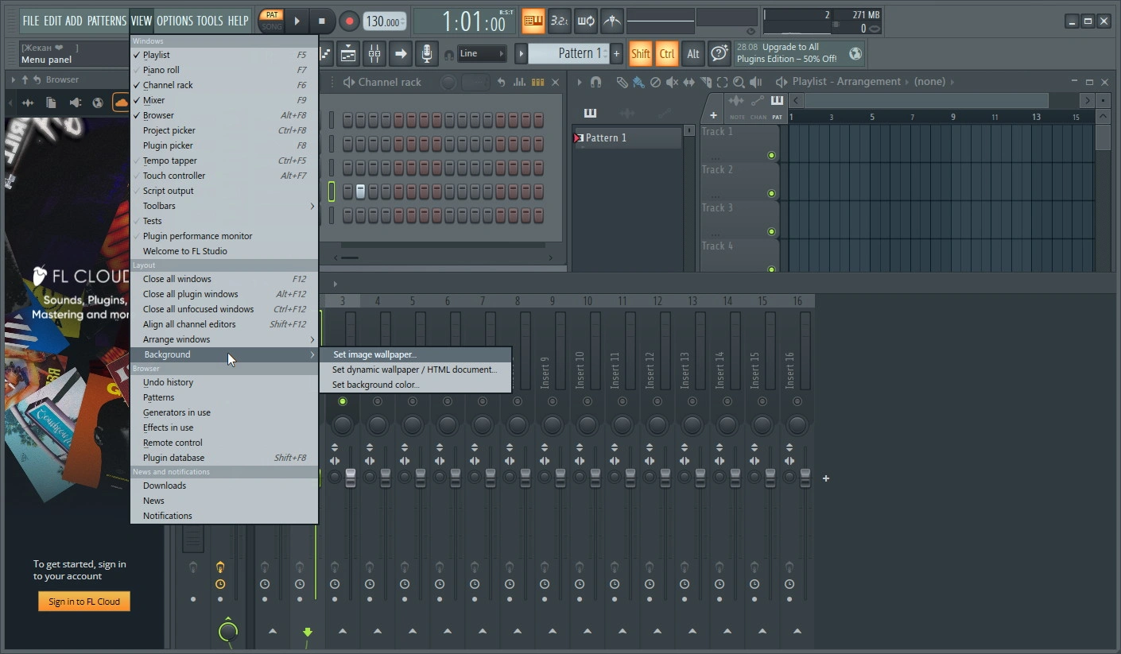The width and height of the screenshot is (1121, 654).
Task: Open the EDIT menu
Action: pyautogui.click(x=52, y=21)
